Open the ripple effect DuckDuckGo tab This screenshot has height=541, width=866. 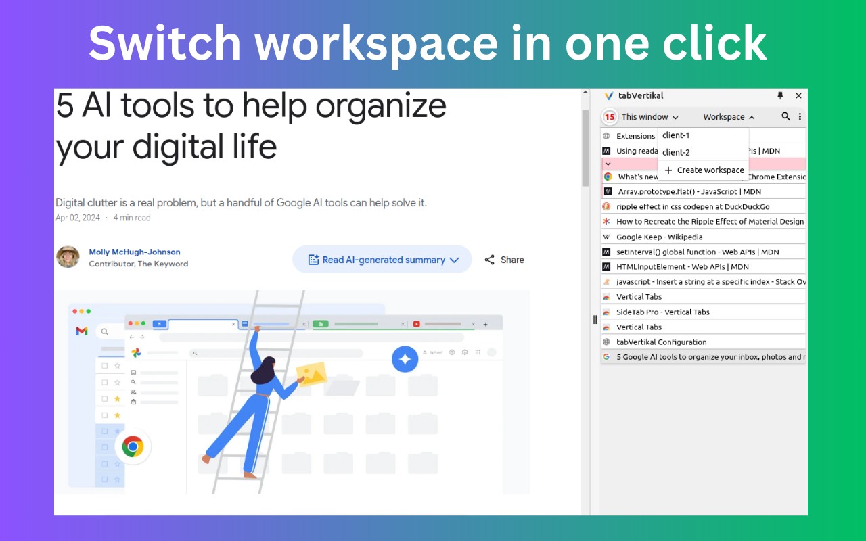704,206
